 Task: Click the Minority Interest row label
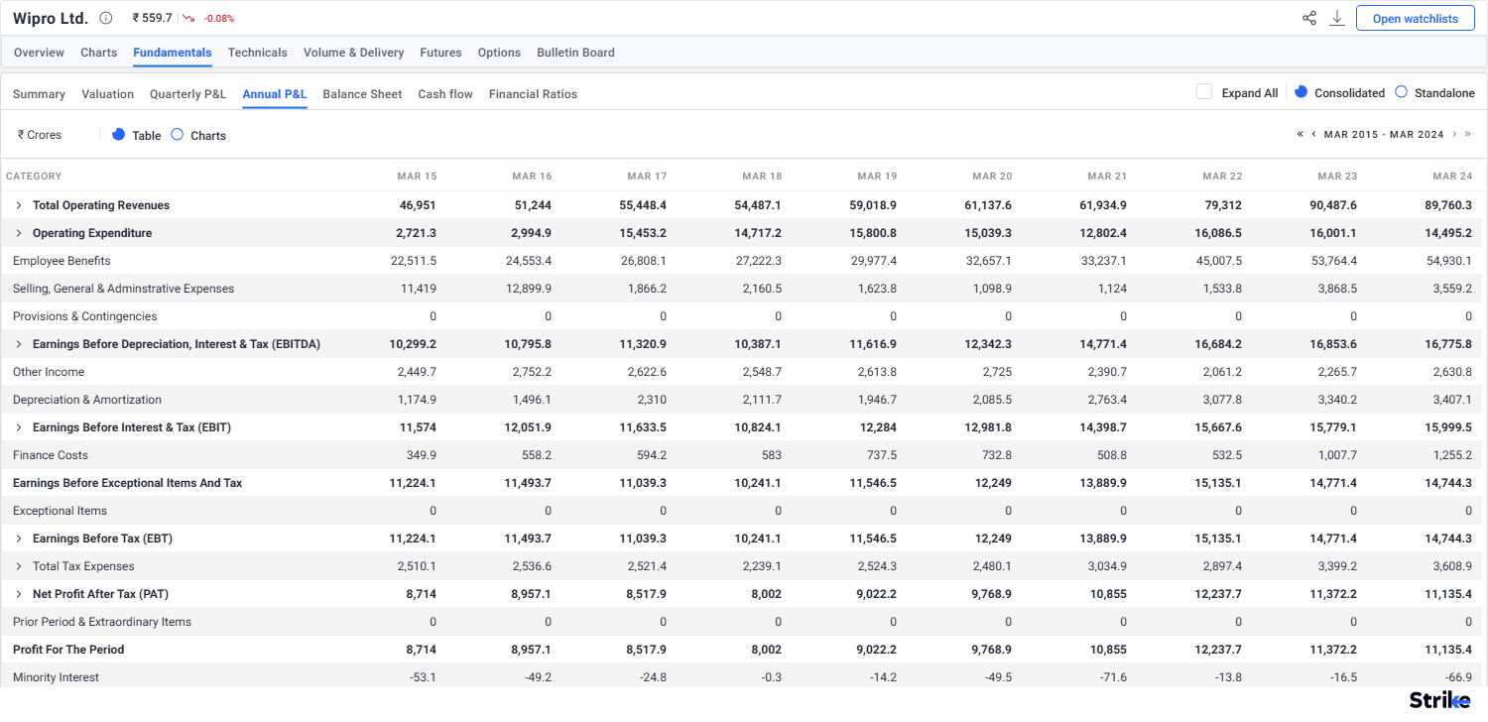point(57,677)
